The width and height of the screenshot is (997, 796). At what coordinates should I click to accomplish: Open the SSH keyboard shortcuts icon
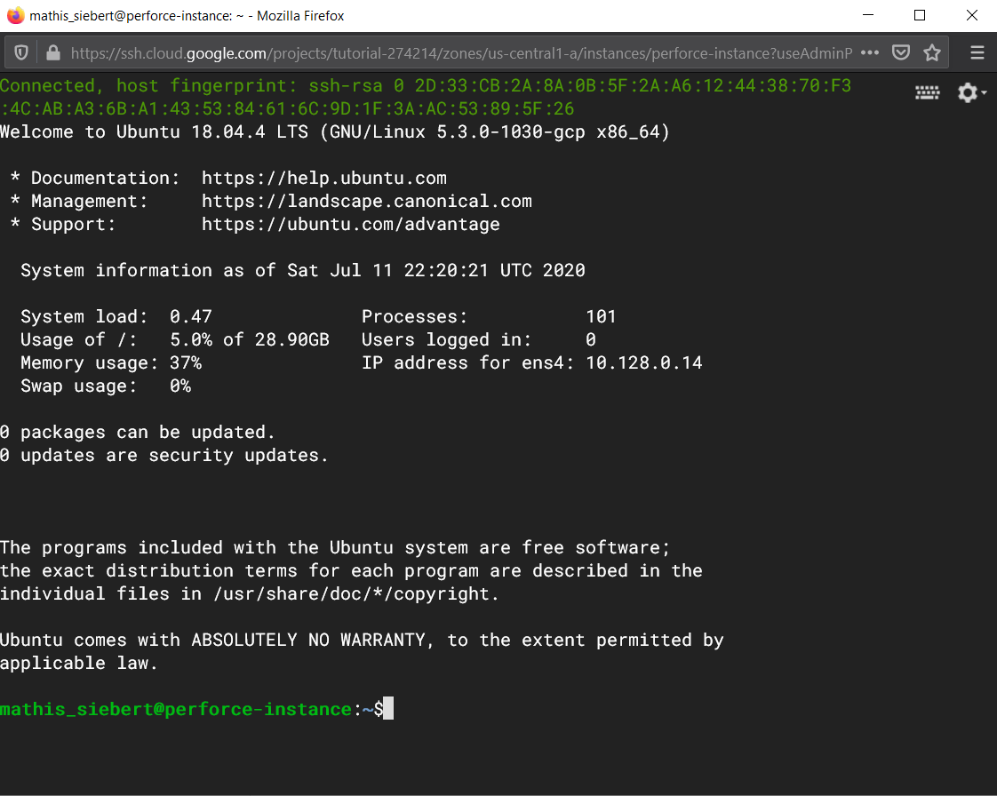click(x=928, y=93)
